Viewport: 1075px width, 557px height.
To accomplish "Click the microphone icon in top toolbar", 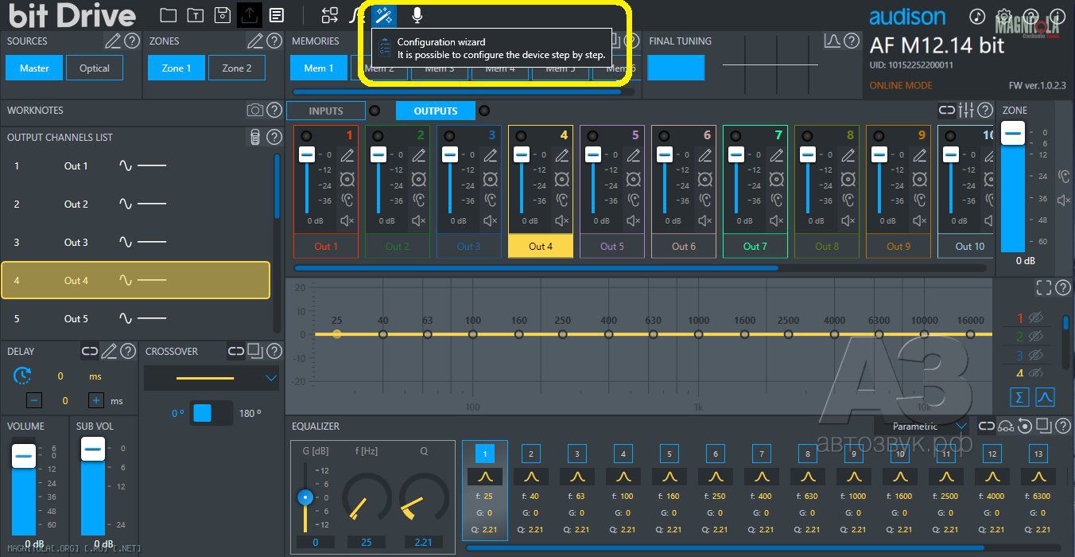I will click(417, 14).
